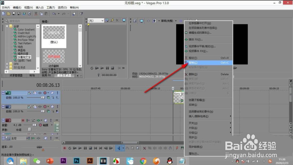This screenshot has height=165, width=293.
Task: Click the red Delete X timeline icon
Action: click(144, 148)
